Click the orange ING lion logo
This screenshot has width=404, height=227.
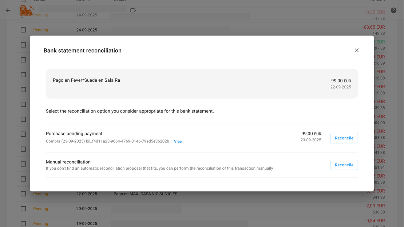coord(26,11)
